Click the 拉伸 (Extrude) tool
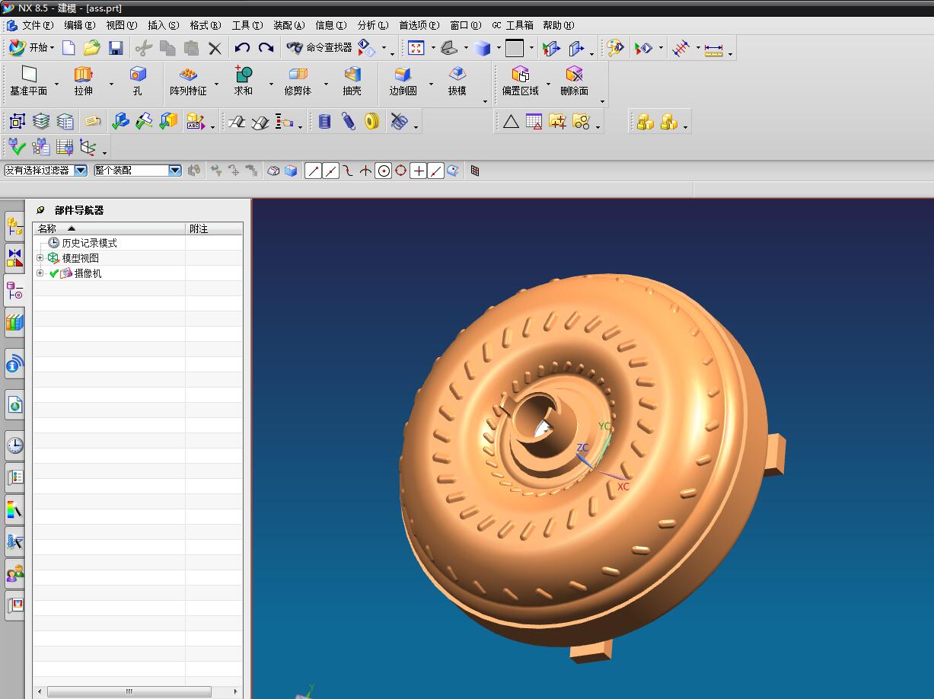Screen dimensions: 934x699 pos(83,81)
